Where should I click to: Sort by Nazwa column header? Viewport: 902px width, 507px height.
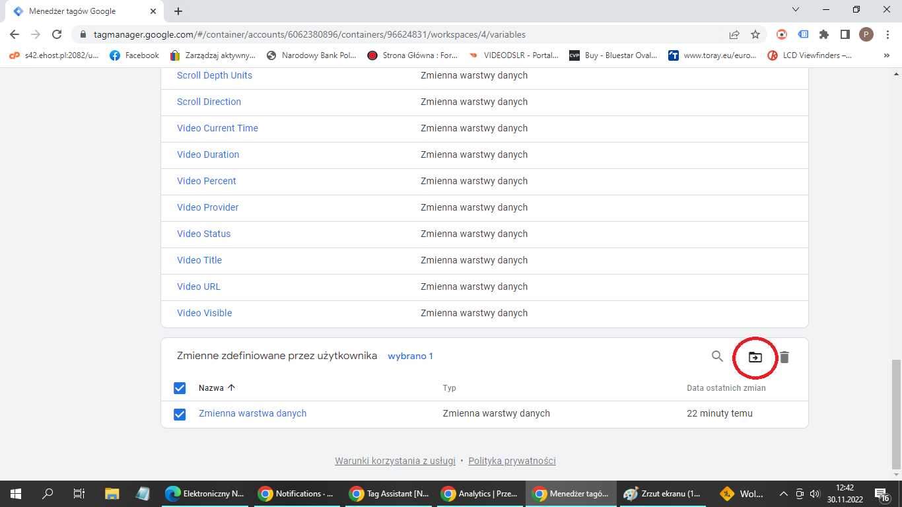pos(211,388)
